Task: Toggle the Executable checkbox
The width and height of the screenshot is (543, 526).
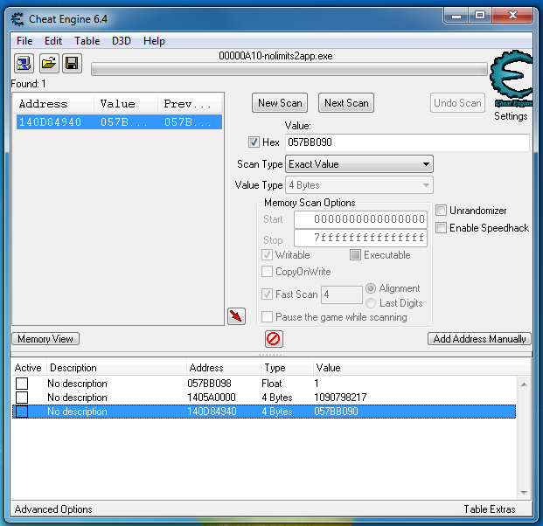Action: [x=355, y=254]
